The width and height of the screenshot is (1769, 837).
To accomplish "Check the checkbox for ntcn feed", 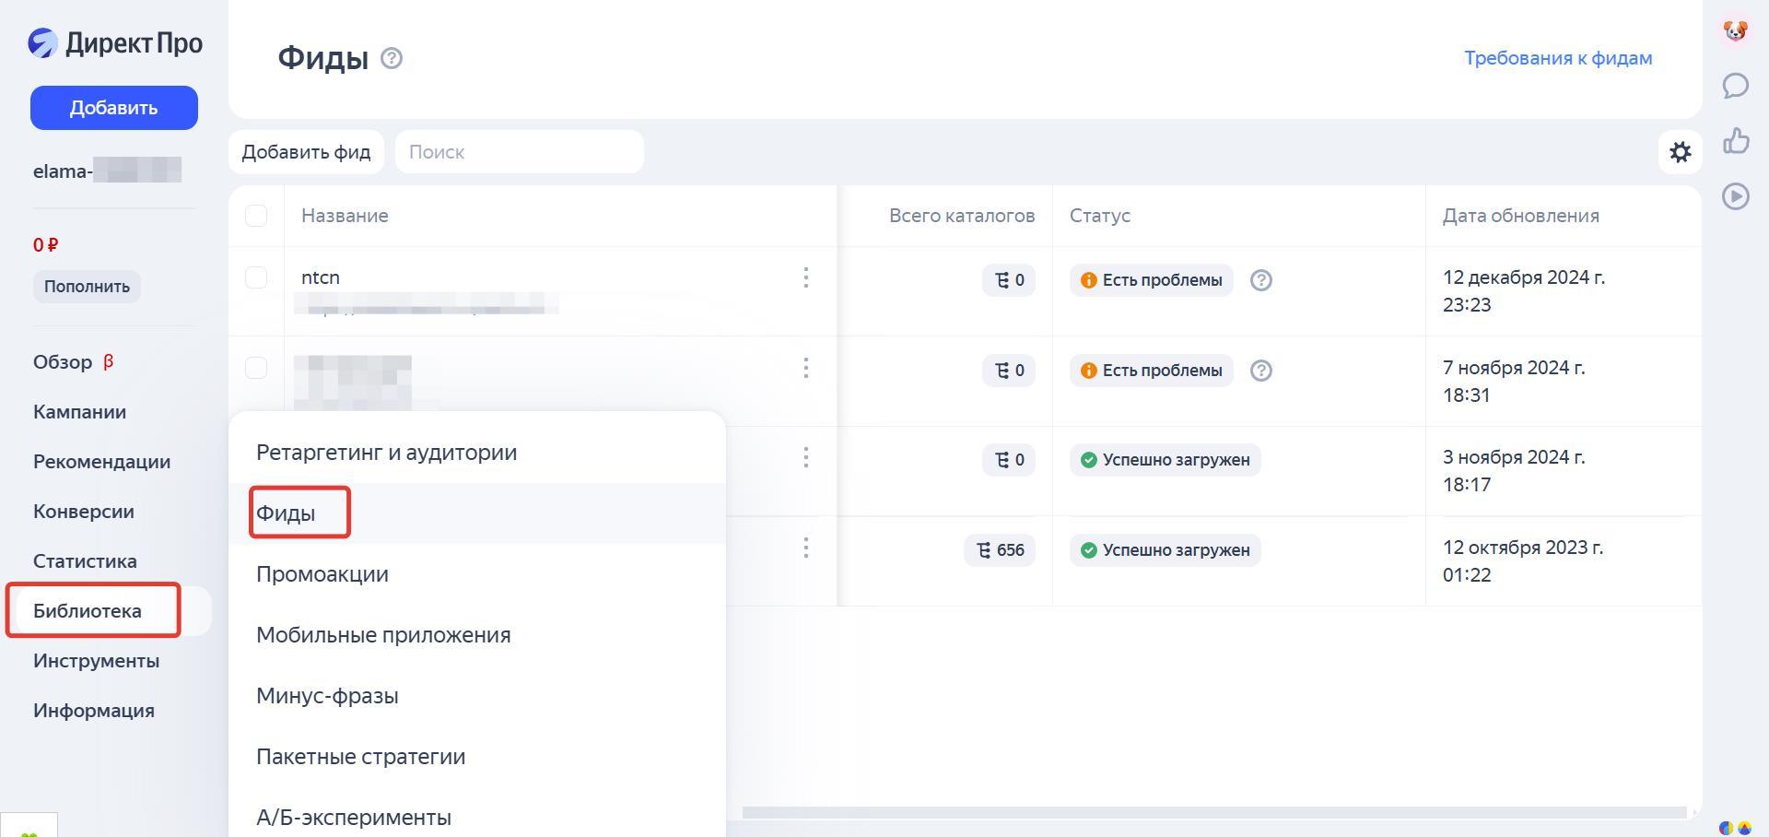I will click(256, 278).
